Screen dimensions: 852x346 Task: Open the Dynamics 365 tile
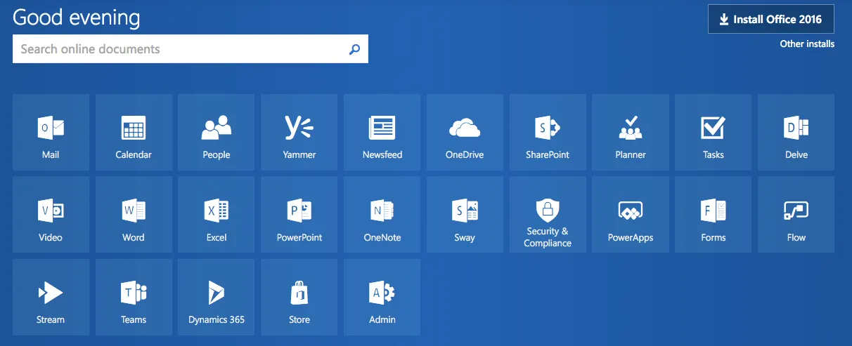tap(217, 297)
